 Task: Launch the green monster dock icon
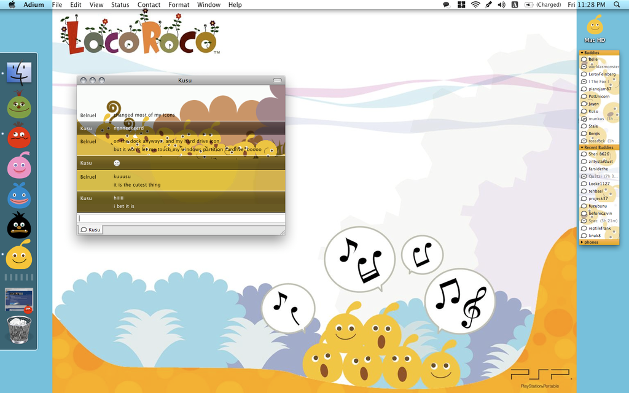point(19,106)
